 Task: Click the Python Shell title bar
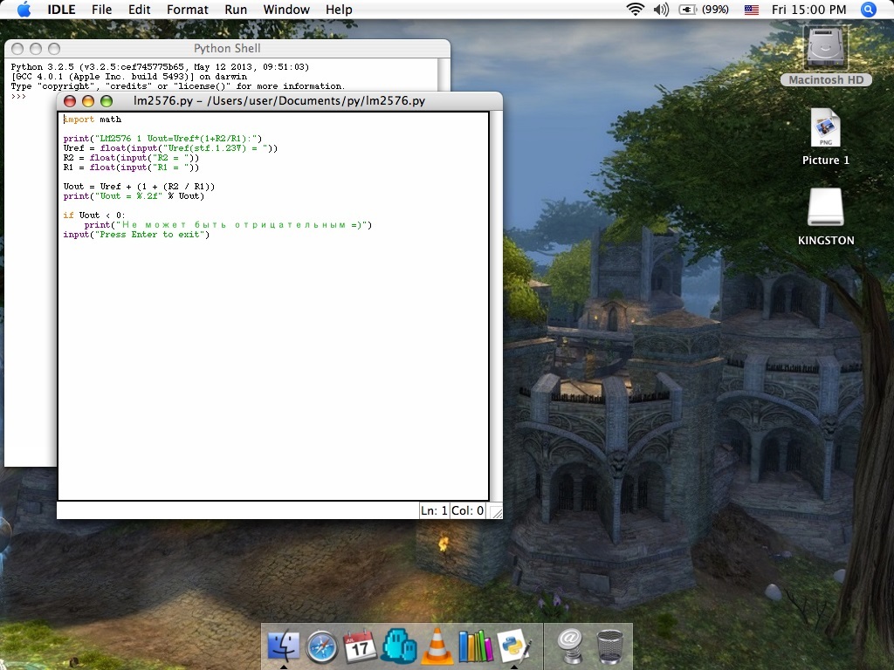227,49
